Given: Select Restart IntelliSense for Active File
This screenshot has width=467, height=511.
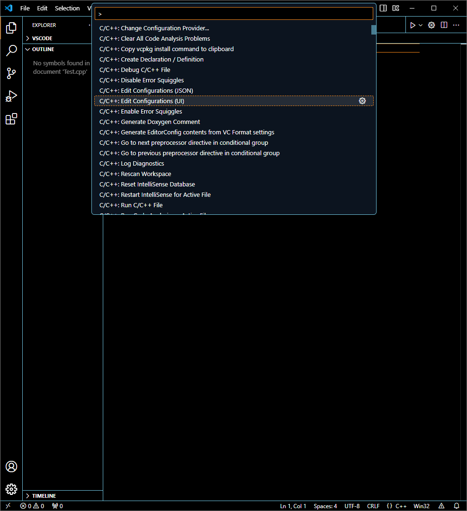Looking at the screenshot, I should [x=234, y=195].
